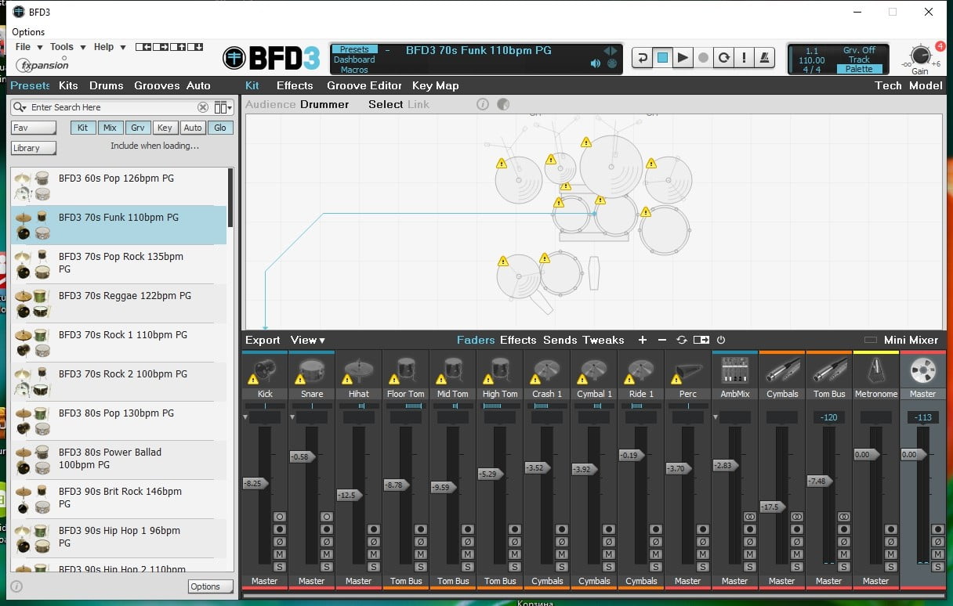
Task: Select the High Tom channel icon
Action: point(500,371)
